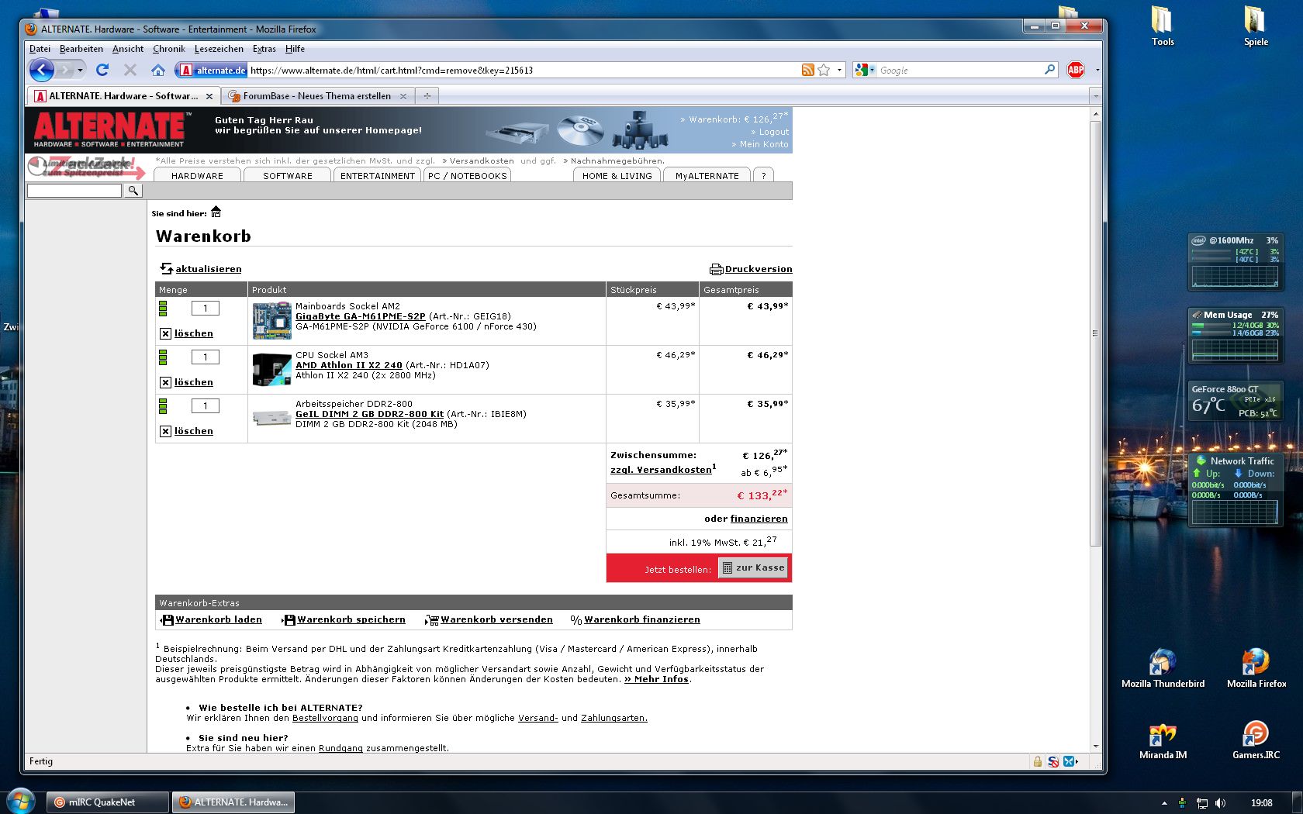Click delete X icon for GeIL DIMM
The height and width of the screenshot is (814, 1303).
[165, 431]
